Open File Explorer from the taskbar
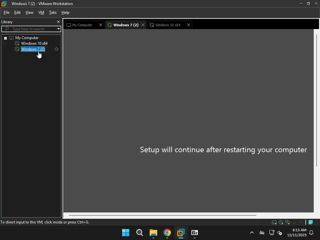 [153, 232]
